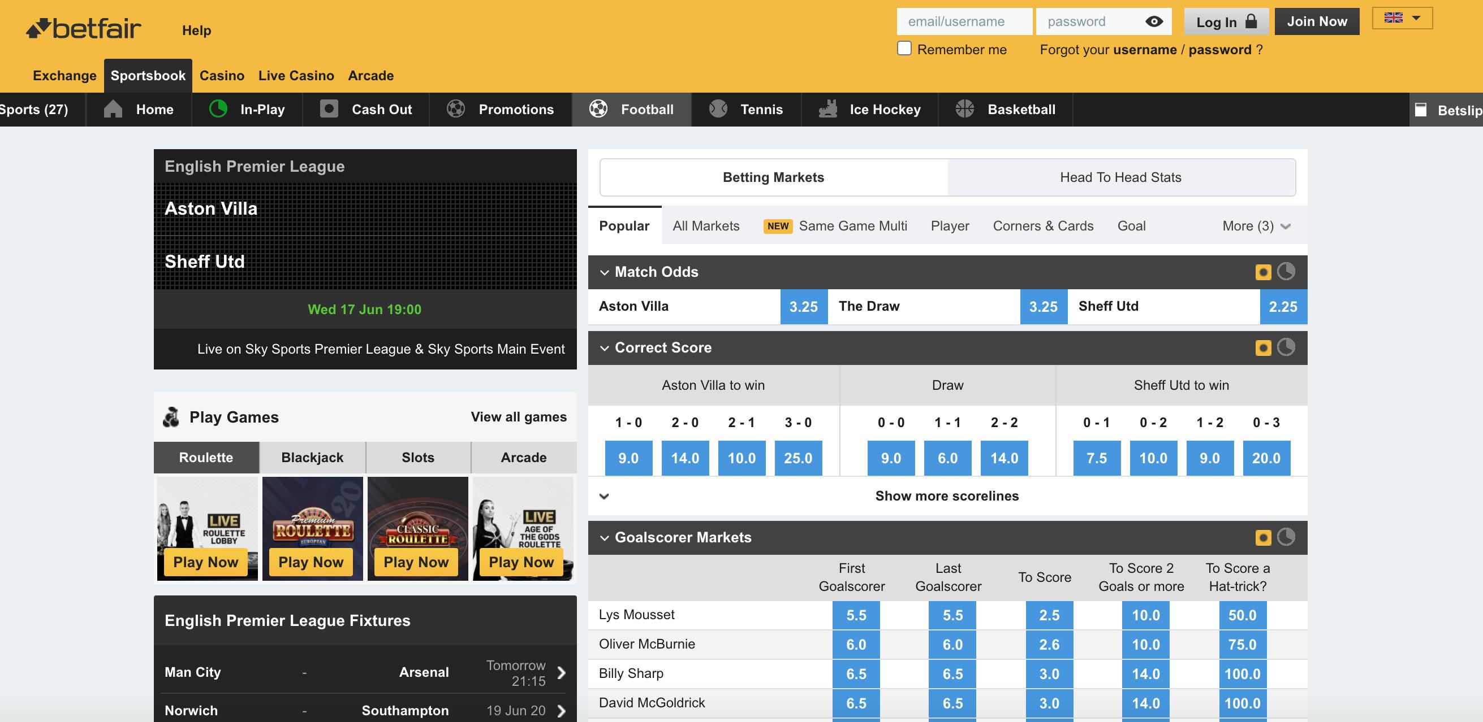This screenshot has width=1483, height=722.
Task: Play Now on Premium Roulette thumbnail
Action: (311, 562)
